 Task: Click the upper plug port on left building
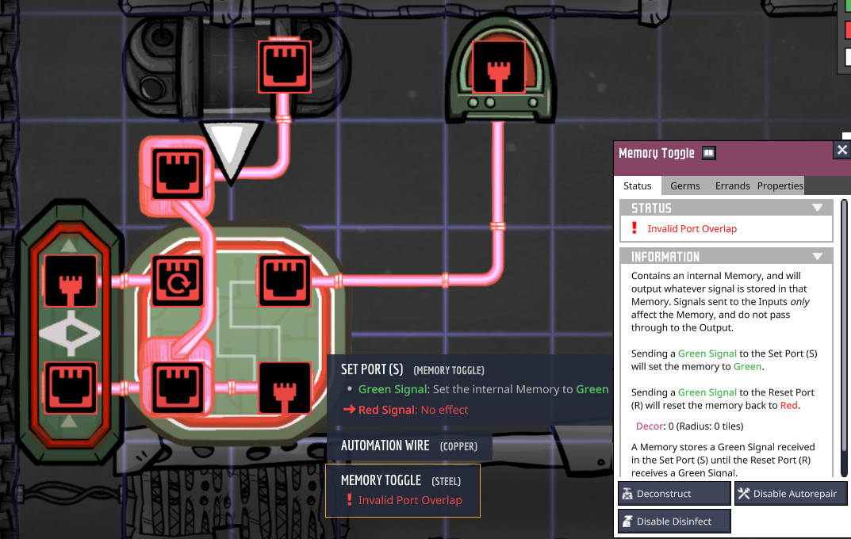(x=71, y=281)
